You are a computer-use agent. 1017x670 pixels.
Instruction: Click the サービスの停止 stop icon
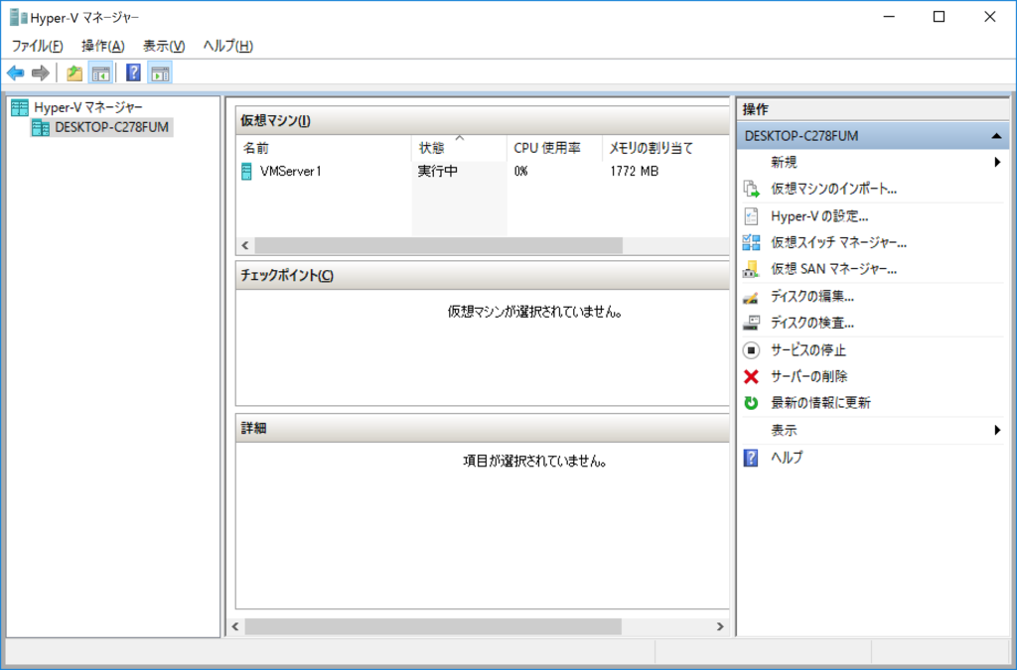(751, 350)
